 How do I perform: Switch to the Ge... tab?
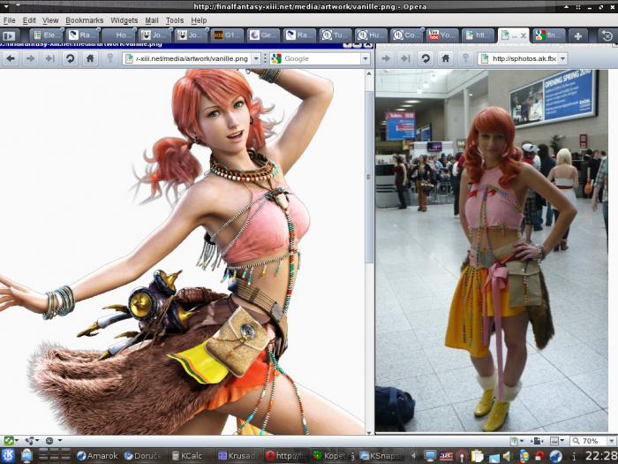[x=263, y=35]
